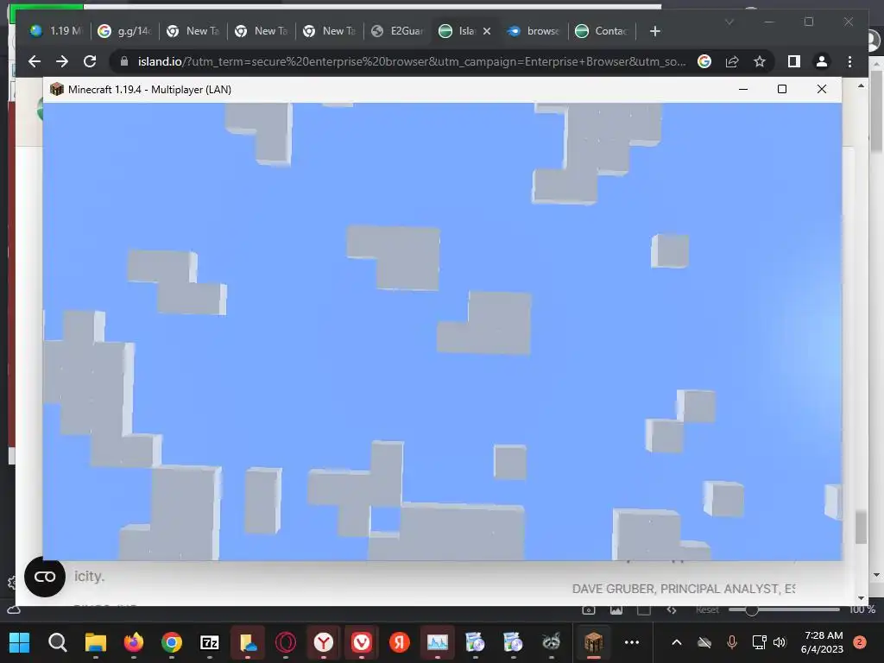Click the browser forward arrow
Screen dimensions: 884x663
click(62, 61)
